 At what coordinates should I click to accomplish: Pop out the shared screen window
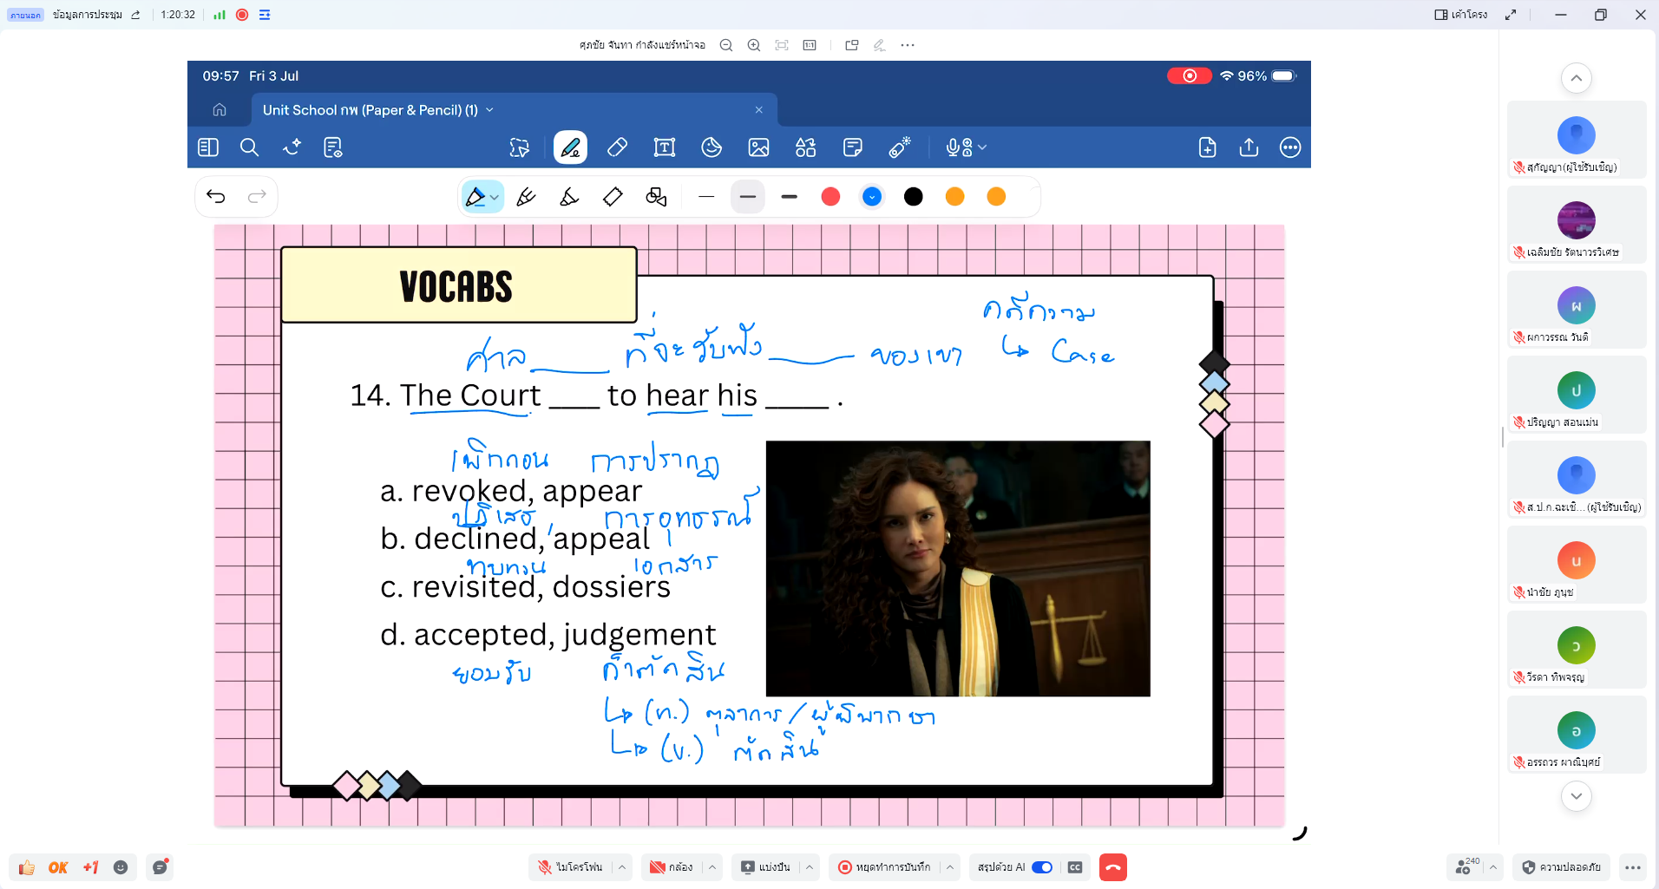852,45
